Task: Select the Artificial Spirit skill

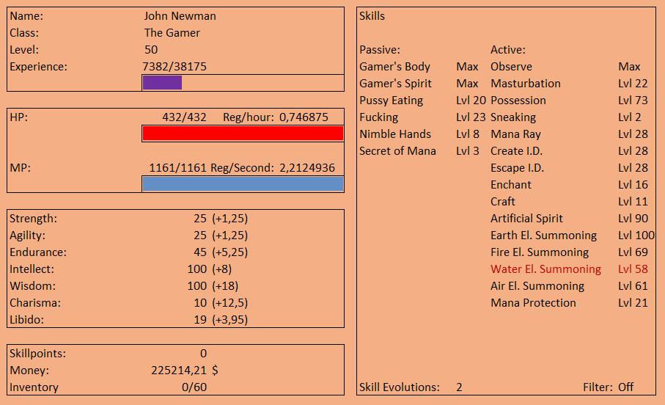Action: [526, 219]
